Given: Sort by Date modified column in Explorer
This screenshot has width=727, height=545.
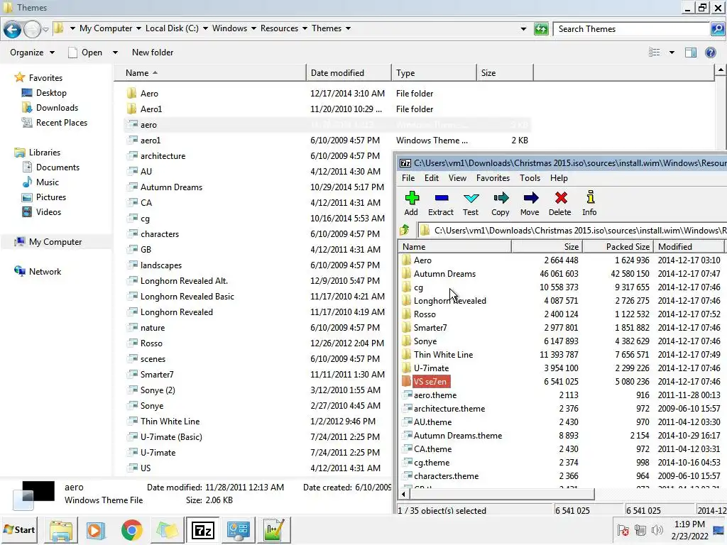Looking at the screenshot, I should [349, 73].
